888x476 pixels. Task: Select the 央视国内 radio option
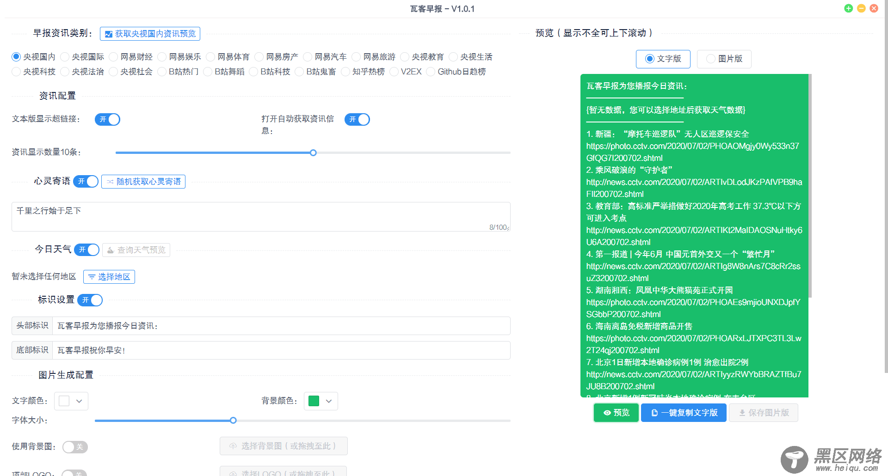(33, 57)
